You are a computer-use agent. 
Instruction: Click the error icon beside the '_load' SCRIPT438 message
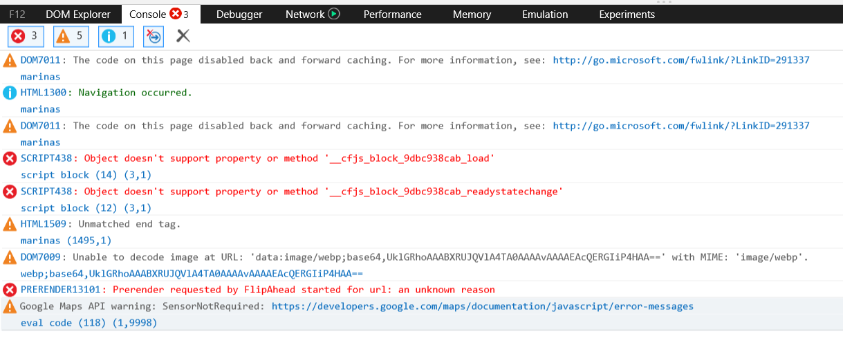point(10,158)
